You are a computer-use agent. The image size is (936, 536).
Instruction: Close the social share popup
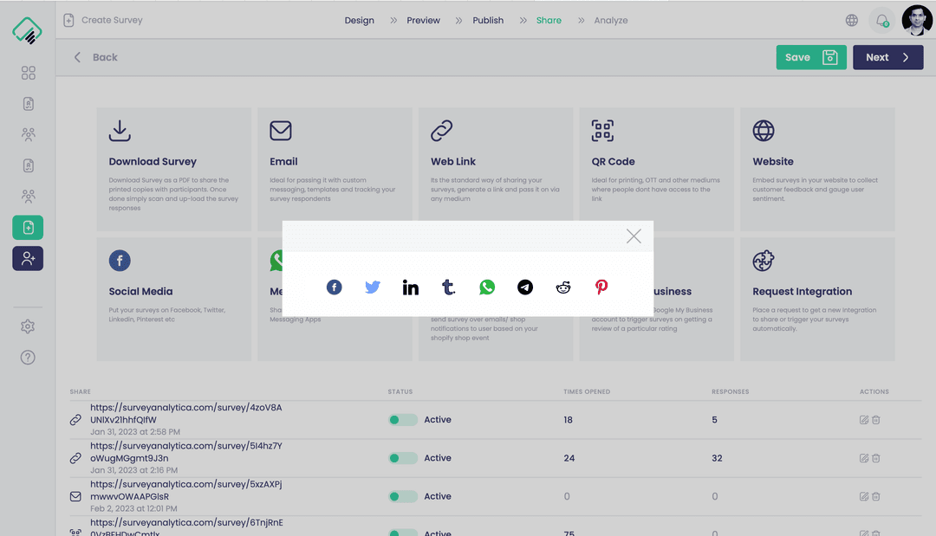[x=634, y=236]
